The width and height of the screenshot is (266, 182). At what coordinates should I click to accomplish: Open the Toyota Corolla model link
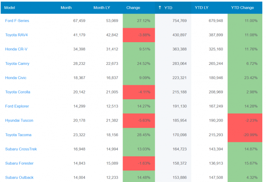pos(17,92)
